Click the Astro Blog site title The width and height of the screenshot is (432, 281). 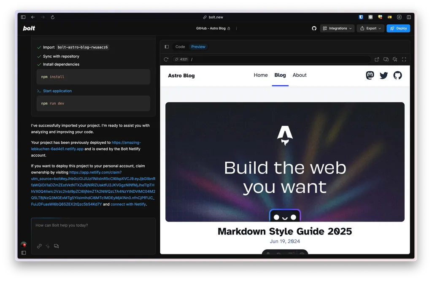pos(181,76)
